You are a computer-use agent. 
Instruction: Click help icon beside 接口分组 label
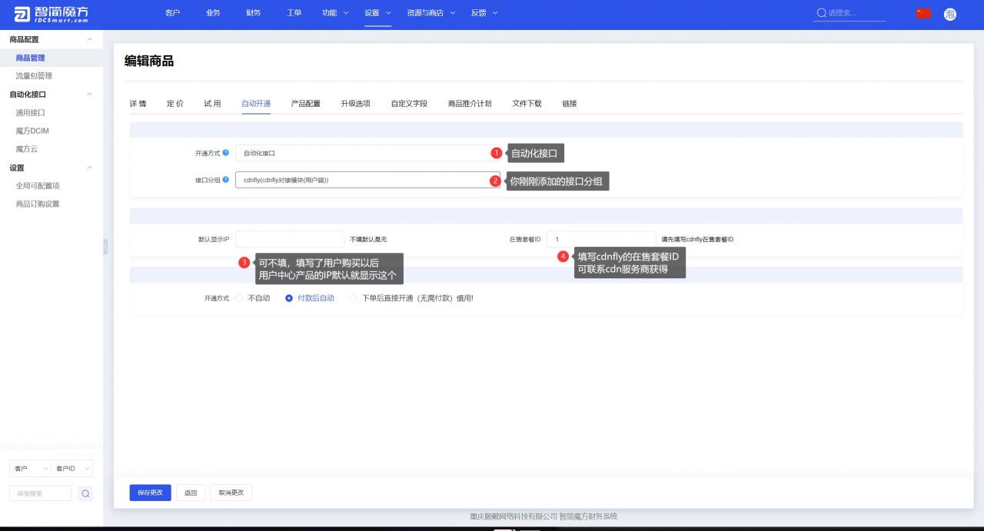pyautogui.click(x=225, y=180)
